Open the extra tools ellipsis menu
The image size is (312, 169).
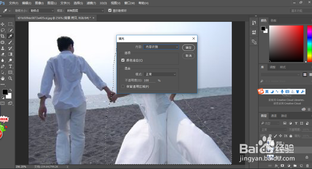(2, 84)
